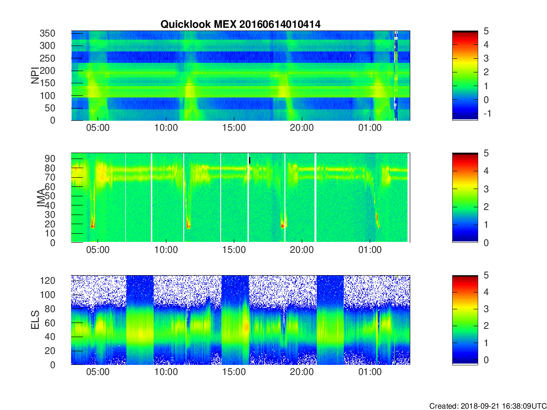Click the IMA y-axis label
This screenshot has height=410, width=547.
41,198
